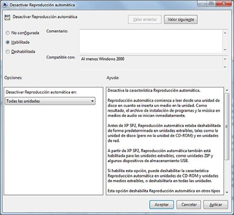This screenshot has height=215, width=234.
Task: Select the No configurada radio button
Action: [8, 33]
